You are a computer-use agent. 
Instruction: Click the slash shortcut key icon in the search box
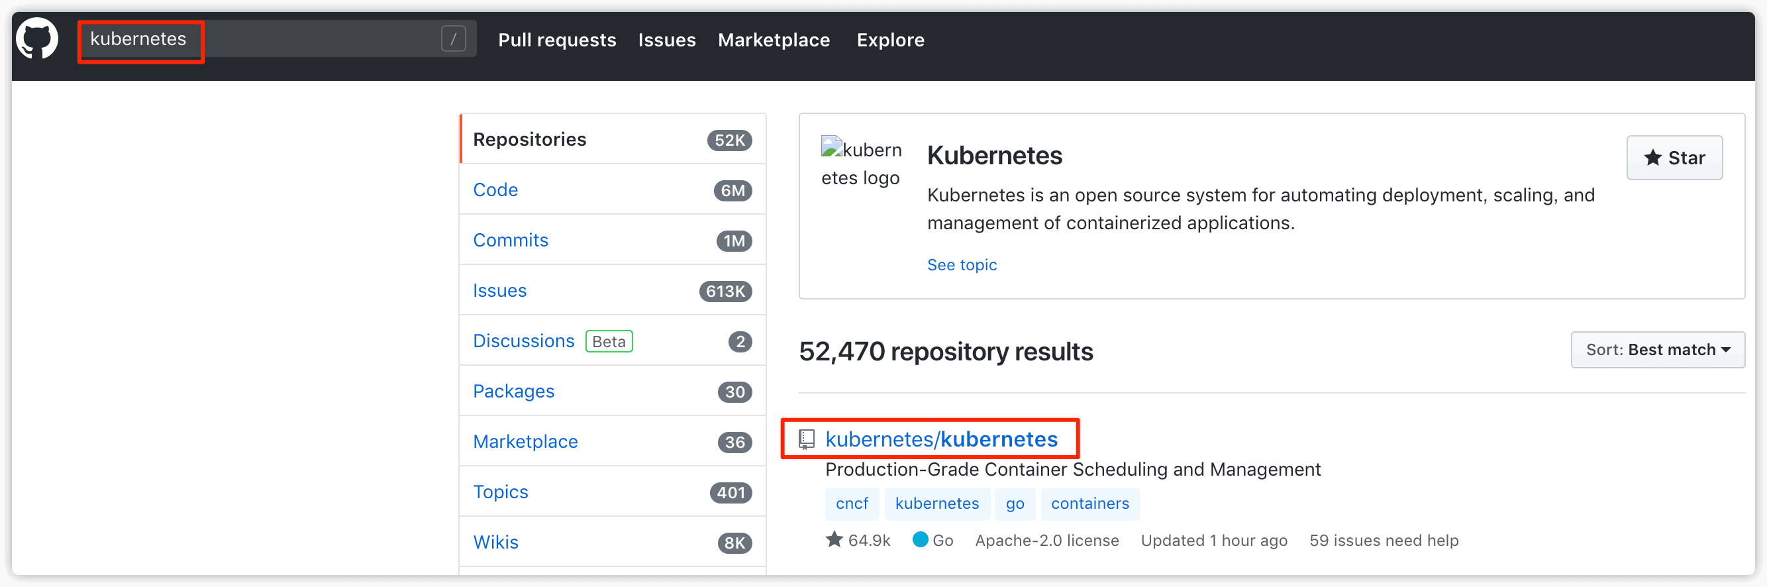(454, 39)
